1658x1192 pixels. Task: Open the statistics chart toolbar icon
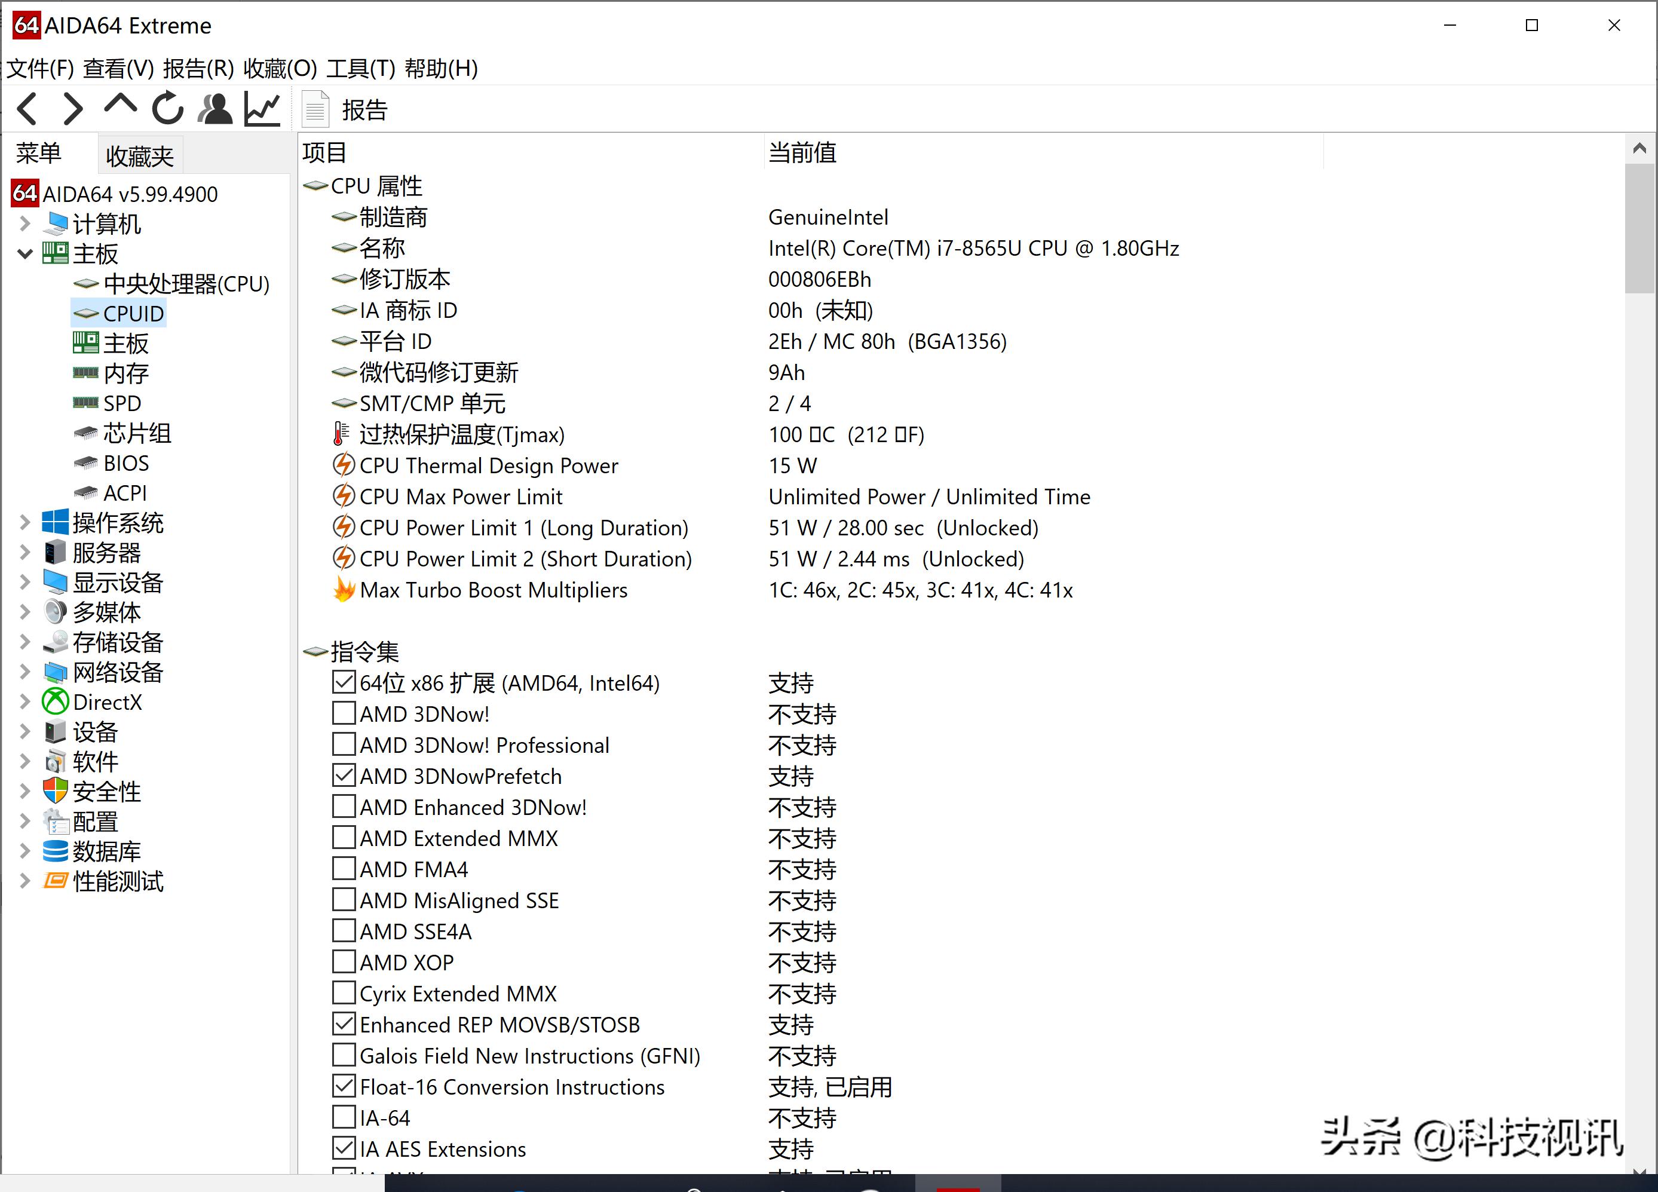click(x=262, y=108)
